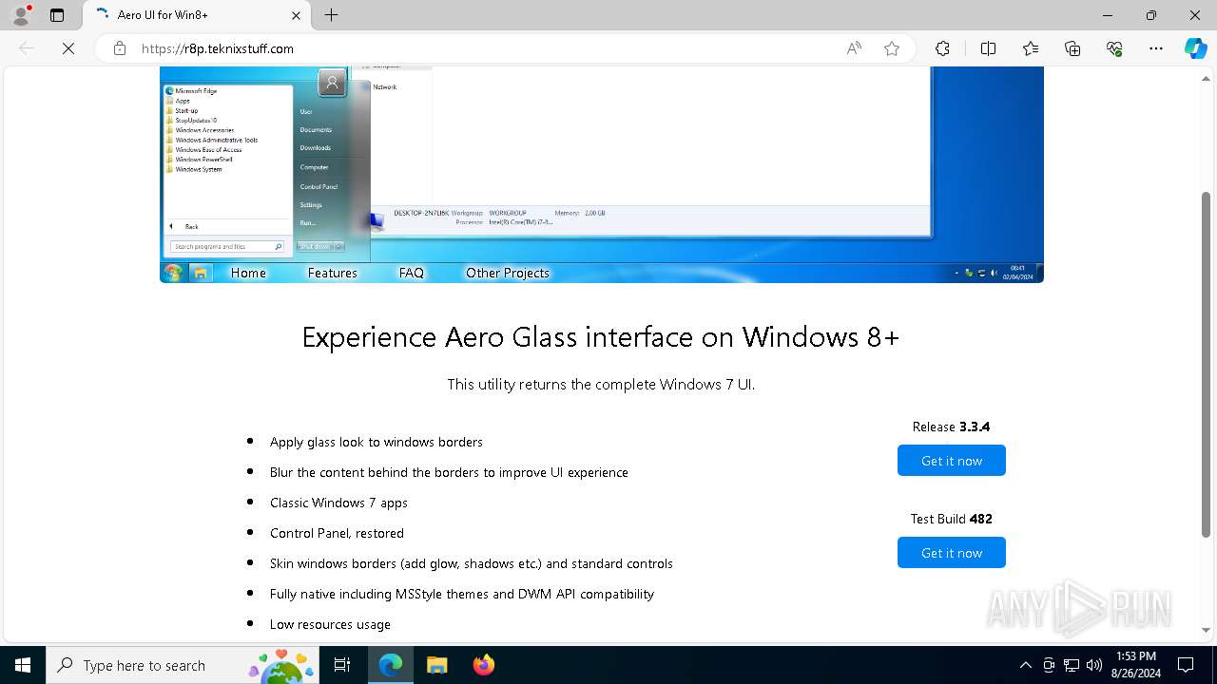Open Other Projects menu
Screen dimensions: 1217x684
pos(508,273)
